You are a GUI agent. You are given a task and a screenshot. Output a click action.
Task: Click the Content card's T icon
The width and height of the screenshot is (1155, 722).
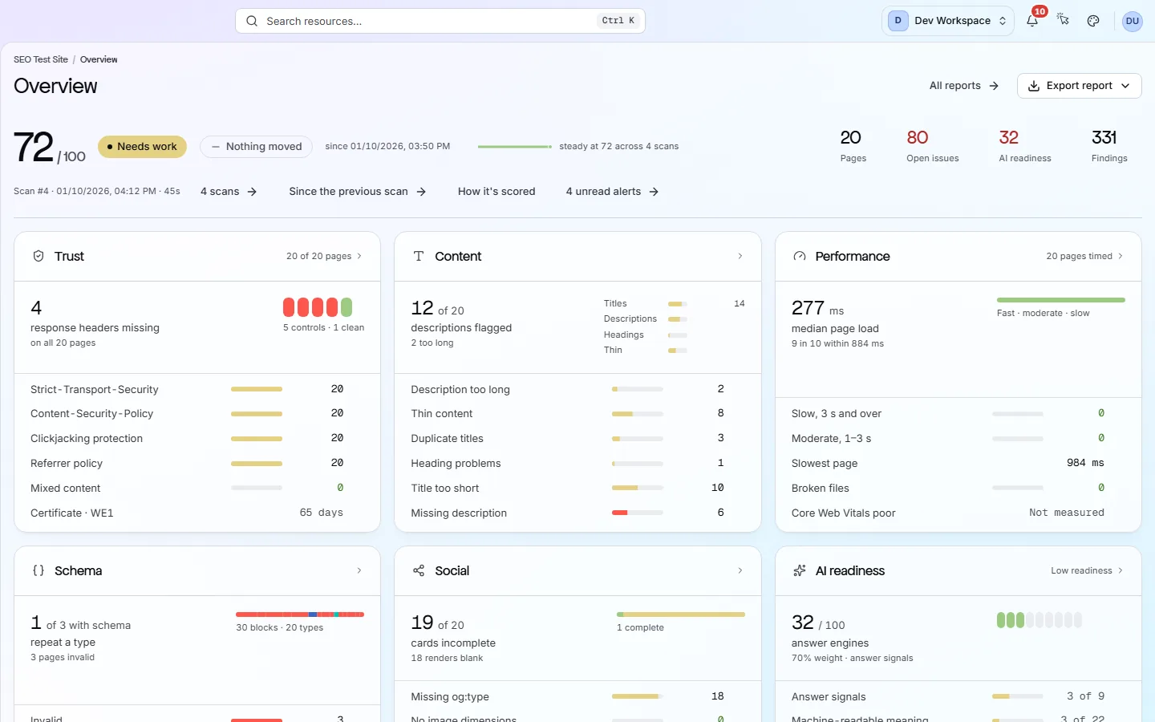click(x=419, y=256)
